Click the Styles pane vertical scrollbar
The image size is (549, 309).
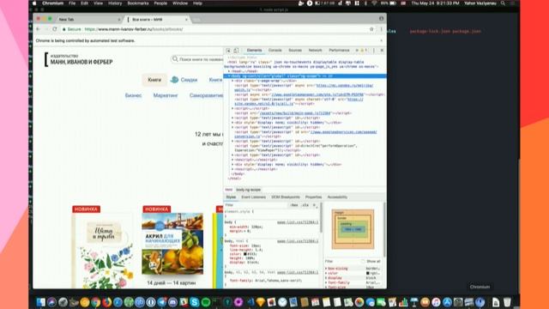pyautogui.click(x=321, y=217)
